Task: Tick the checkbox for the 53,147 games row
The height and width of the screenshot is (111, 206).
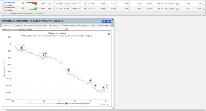Action: [2, 9]
